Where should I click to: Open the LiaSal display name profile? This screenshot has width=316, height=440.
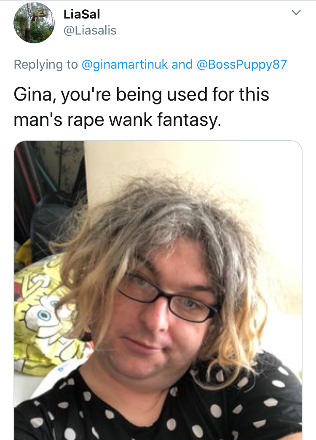82,14
